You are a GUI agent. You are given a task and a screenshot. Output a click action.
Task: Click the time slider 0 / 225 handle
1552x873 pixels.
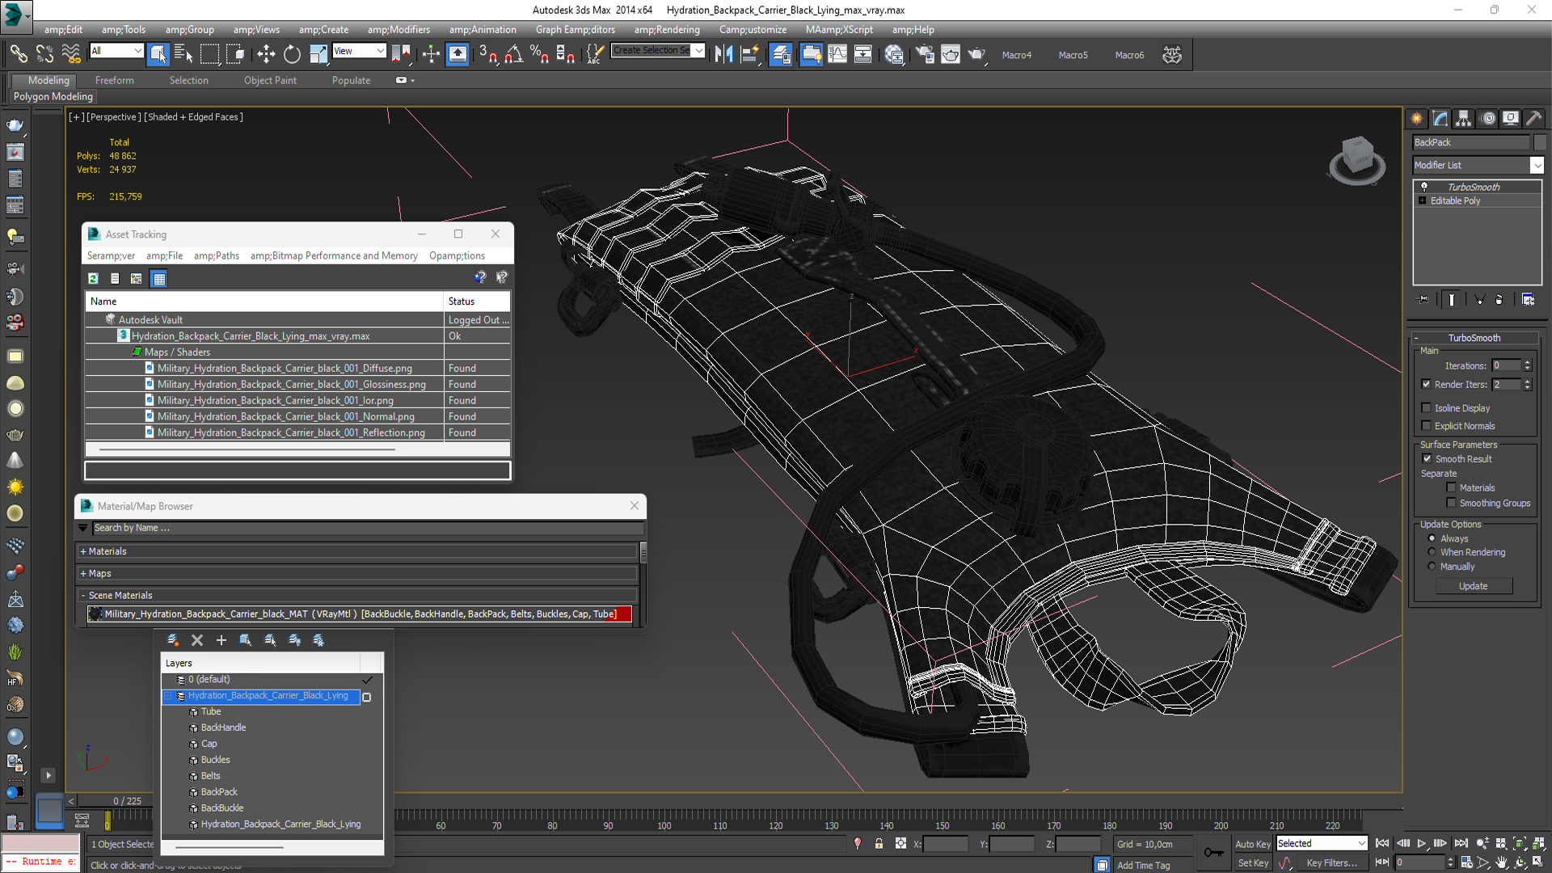pos(127,801)
